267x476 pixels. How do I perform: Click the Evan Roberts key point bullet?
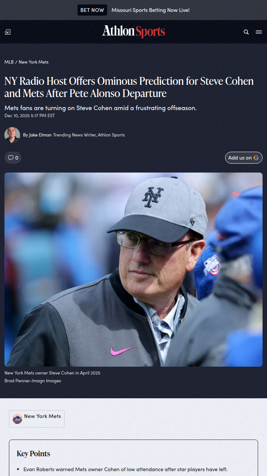[125, 469]
